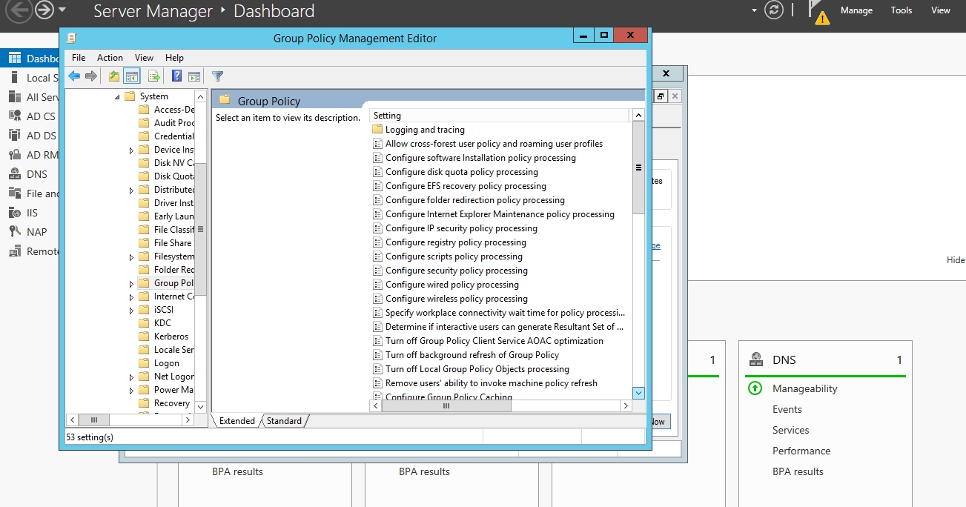The image size is (966, 507).
Task: Toggle the Show/Hide Action Pane icon
Action: (194, 76)
